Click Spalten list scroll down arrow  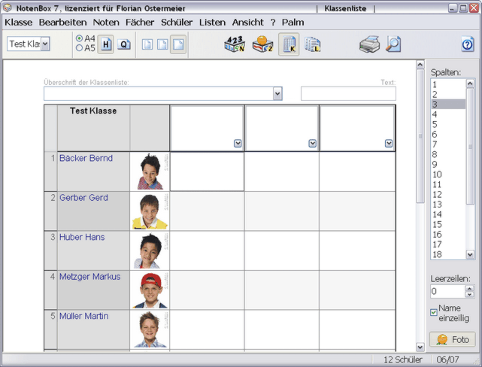point(470,254)
